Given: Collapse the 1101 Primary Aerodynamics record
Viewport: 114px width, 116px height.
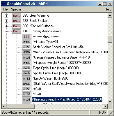Looking at the screenshot, I should point(6,31).
